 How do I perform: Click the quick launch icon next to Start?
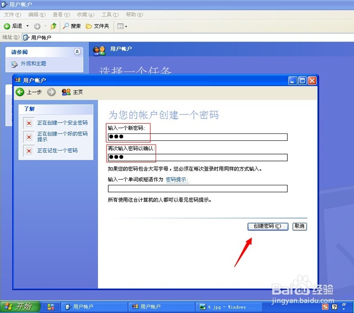[x=51, y=307]
